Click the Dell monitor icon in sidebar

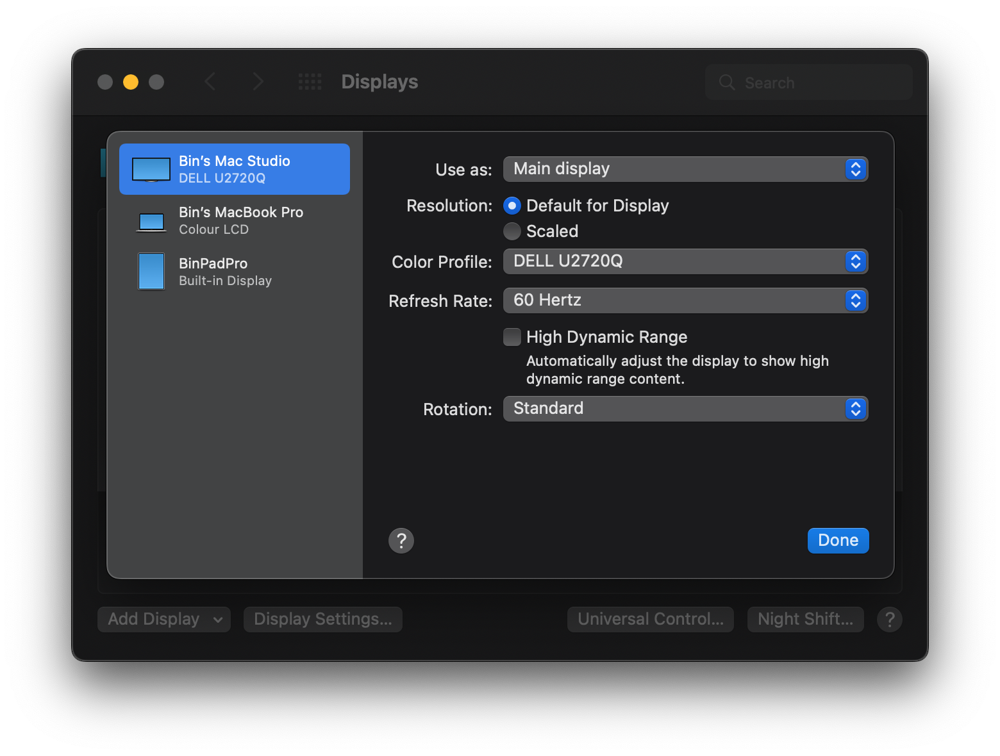point(151,170)
